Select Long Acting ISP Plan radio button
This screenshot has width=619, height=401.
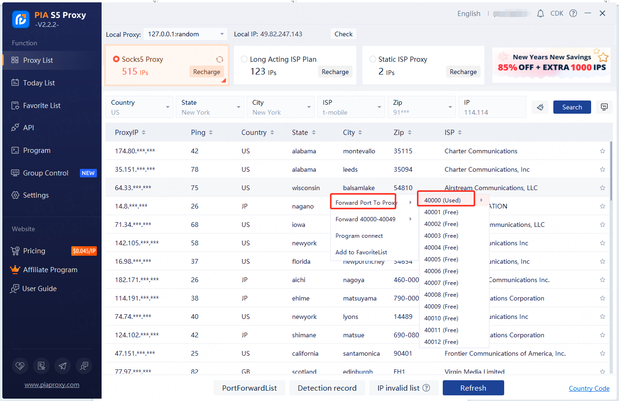pos(244,59)
